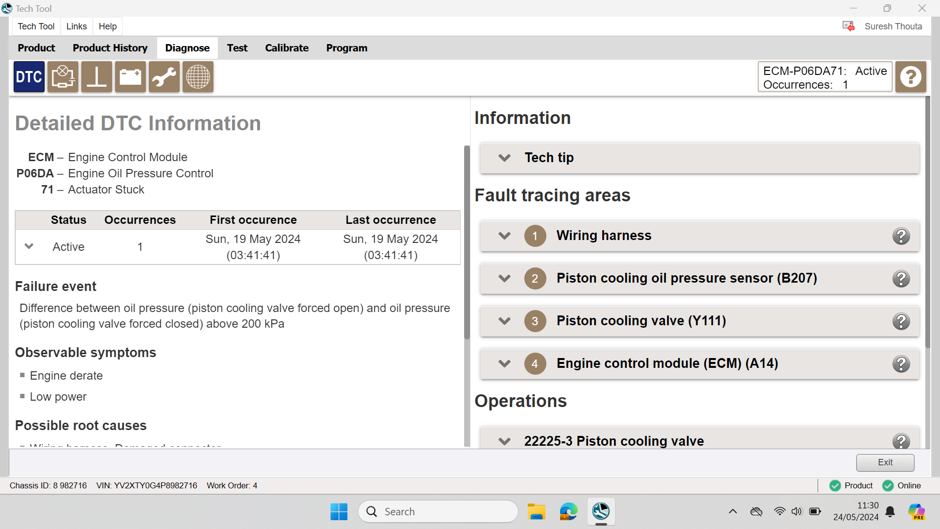Open the Links menu
Viewport: 940px width, 529px height.
tap(76, 26)
